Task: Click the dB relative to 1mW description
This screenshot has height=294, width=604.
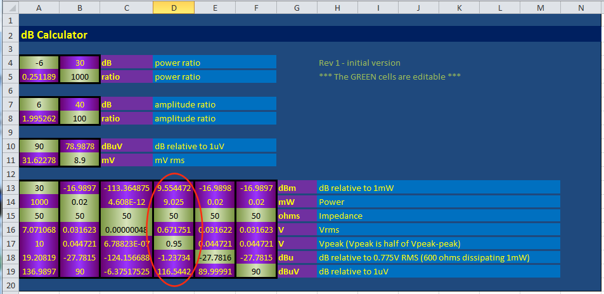Action: pos(439,188)
